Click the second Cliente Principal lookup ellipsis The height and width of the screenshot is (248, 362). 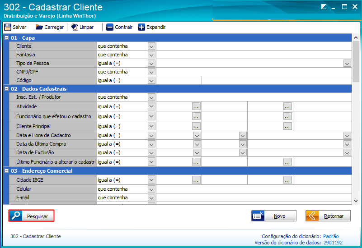coord(288,126)
